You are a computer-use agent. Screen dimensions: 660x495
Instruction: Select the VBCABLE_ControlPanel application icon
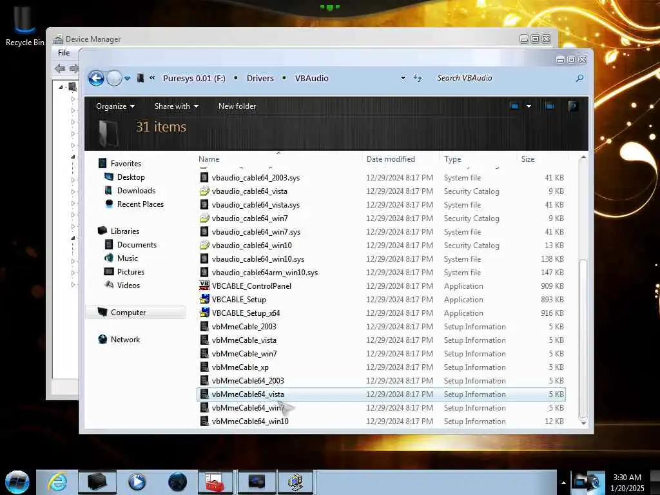click(204, 286)
